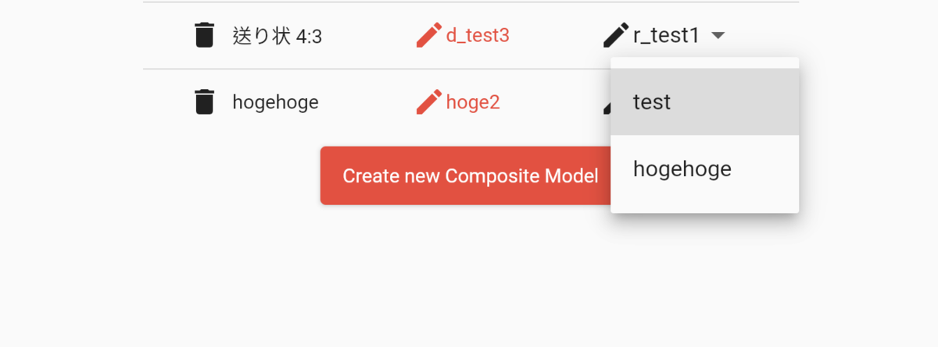The width and height of the screenshot is (938, 347).
Task: Click trash icon beside hogehoge row
Action: point(204,102)
